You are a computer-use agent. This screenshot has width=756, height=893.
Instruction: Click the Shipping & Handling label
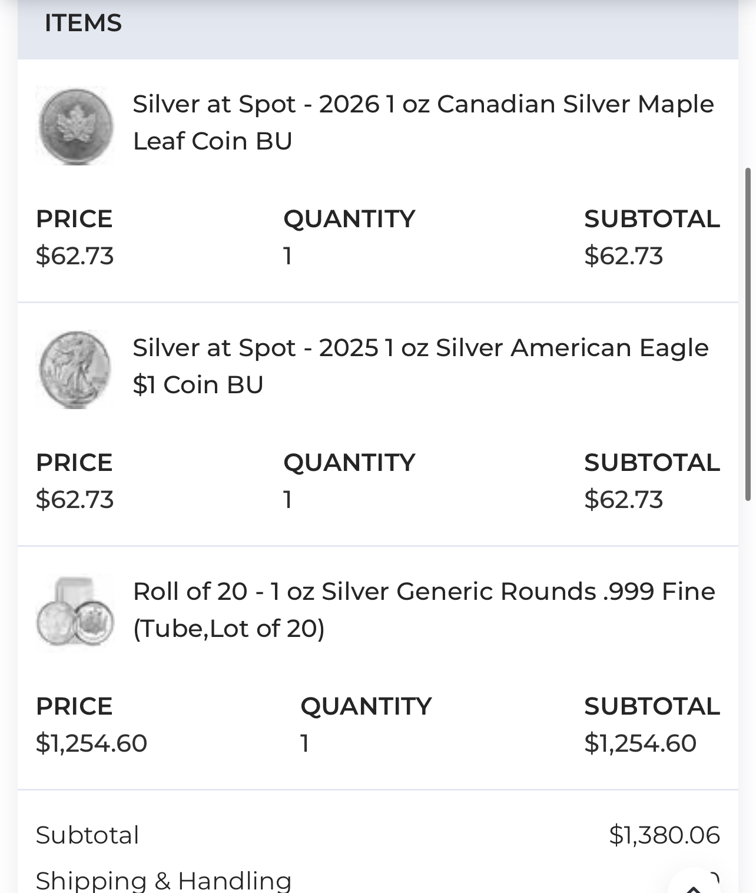tap(164, 881)
